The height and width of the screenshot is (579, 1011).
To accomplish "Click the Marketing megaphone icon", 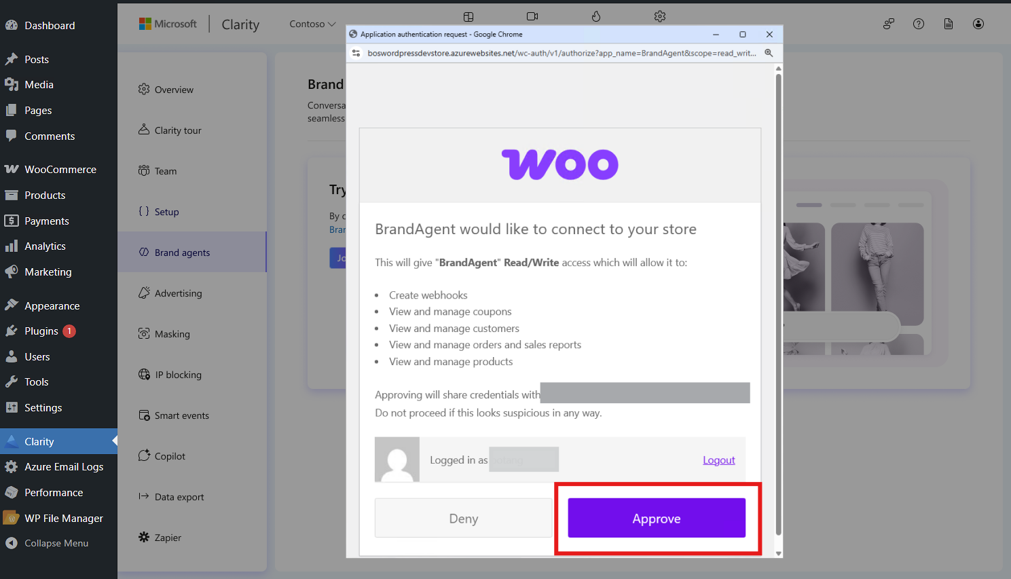I will pos(12,272).
